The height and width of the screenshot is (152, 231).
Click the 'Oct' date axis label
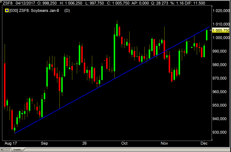pos(124,143)
